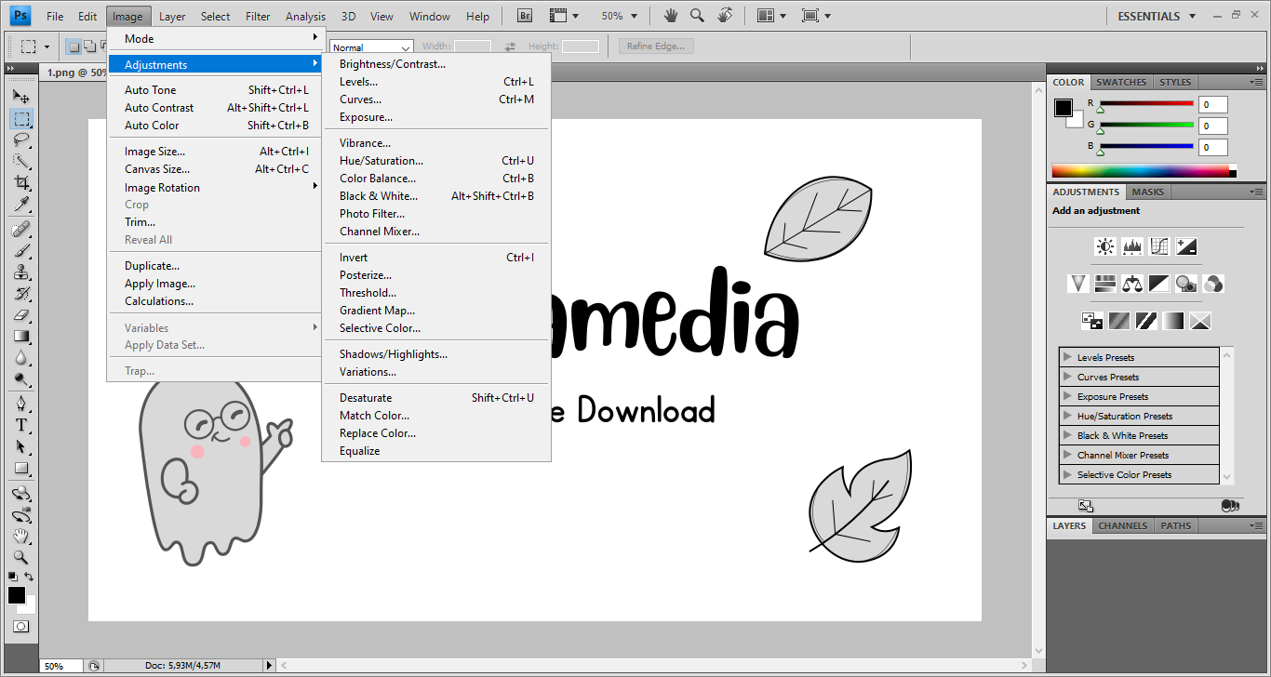Select the Crop tool in toolbox
Screen dimensions: 1271x677
21,183
